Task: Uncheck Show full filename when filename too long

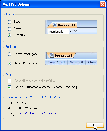Action: pos(9,87)
